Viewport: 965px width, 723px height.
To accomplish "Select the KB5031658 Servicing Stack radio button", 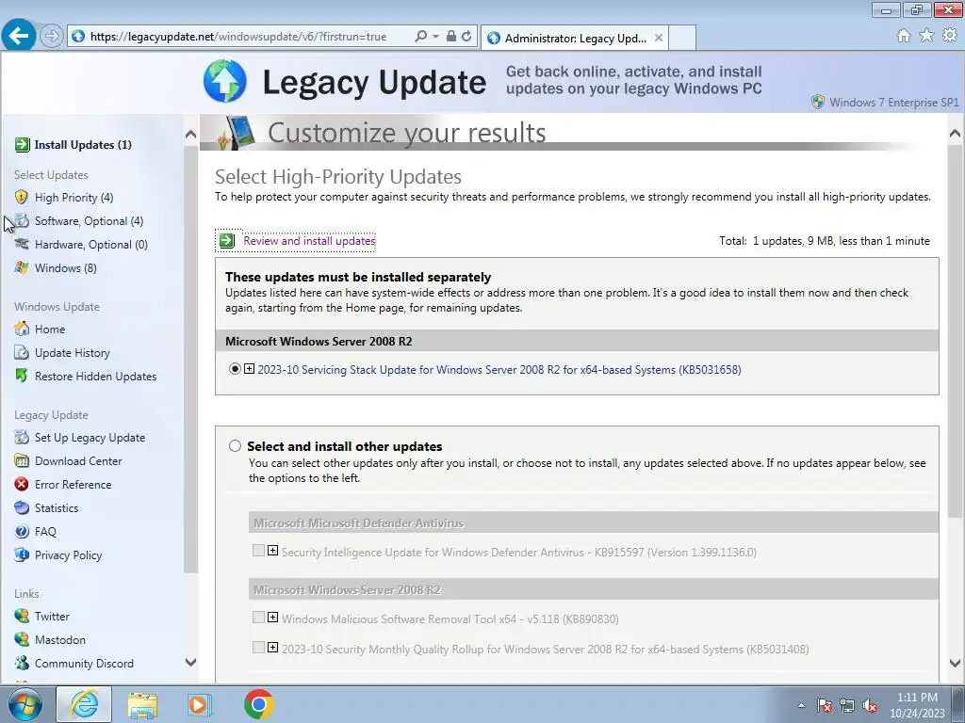I will (235, 369).
